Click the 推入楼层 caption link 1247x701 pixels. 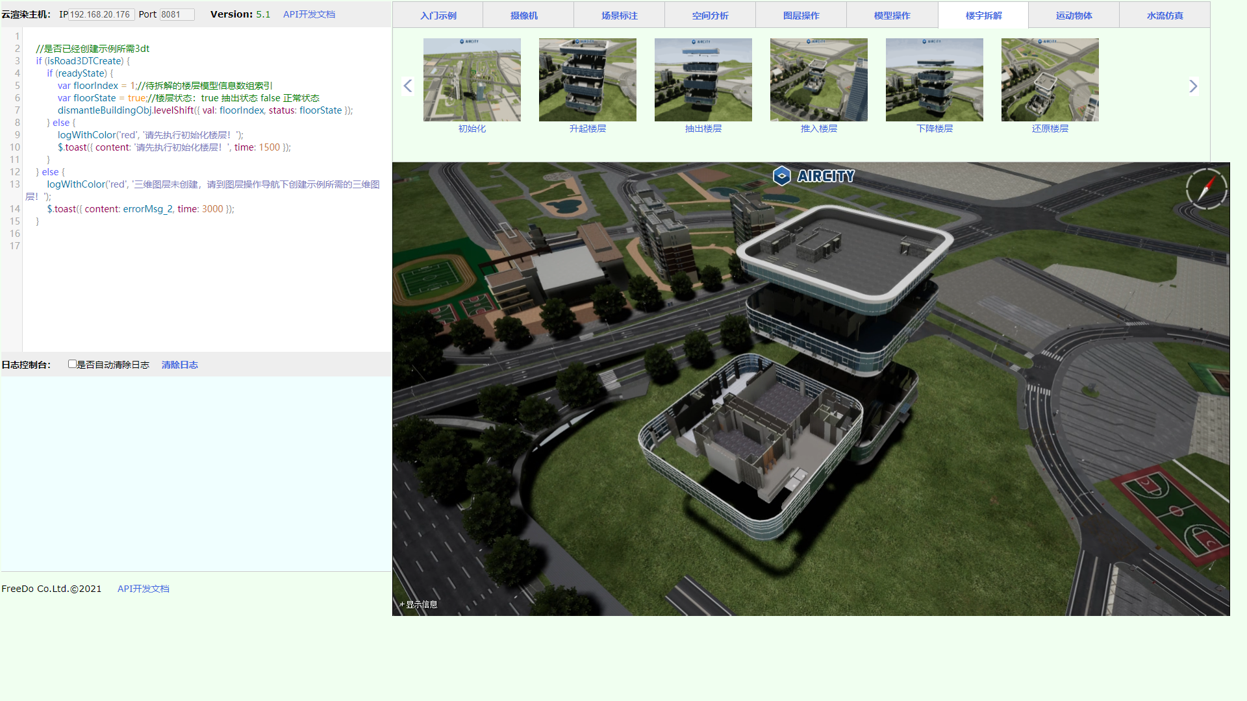pyautogui.click(x=819, y=129)
